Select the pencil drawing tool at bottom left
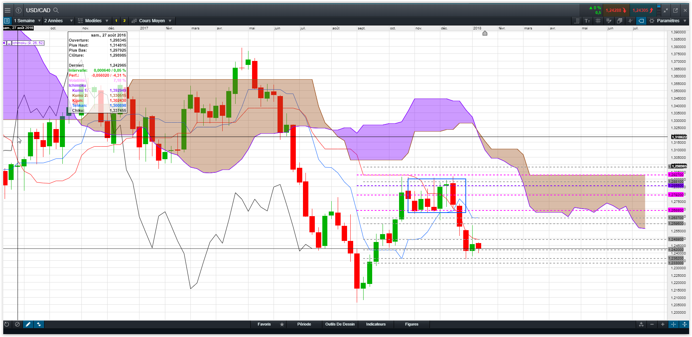The width and height of the screenshot is (692, 337). pos(28,324)
